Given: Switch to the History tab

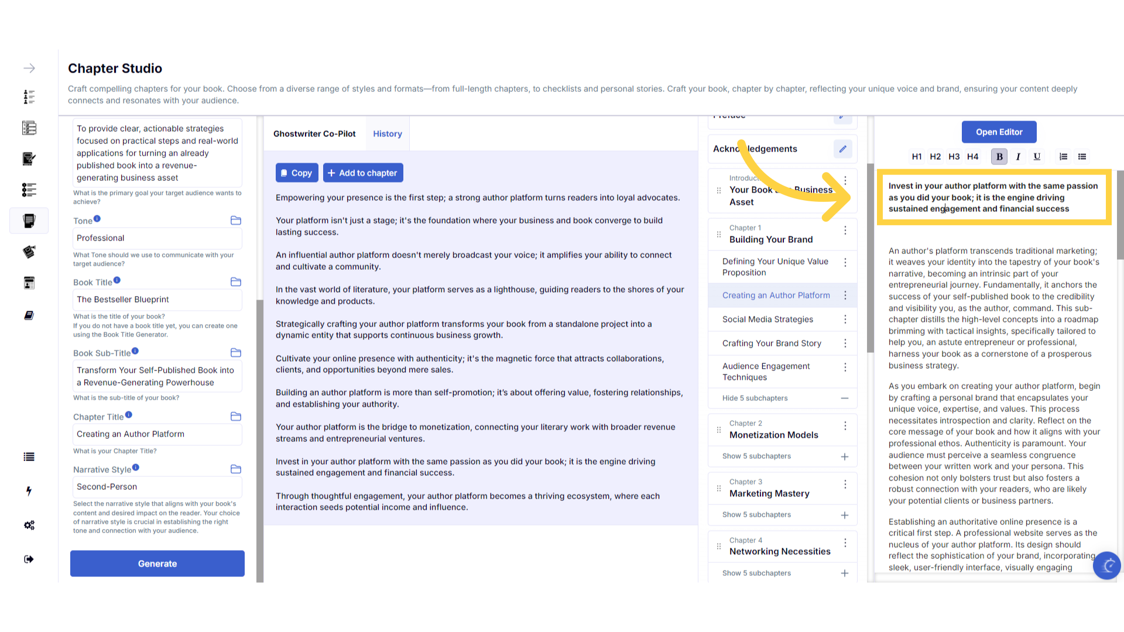Looking at the screenshot, I should click(x=387, y=134).
